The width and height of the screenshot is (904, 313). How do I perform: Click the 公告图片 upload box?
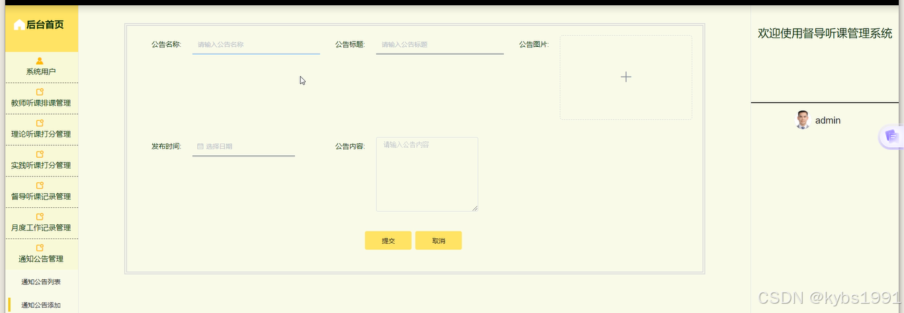(626, 77)
